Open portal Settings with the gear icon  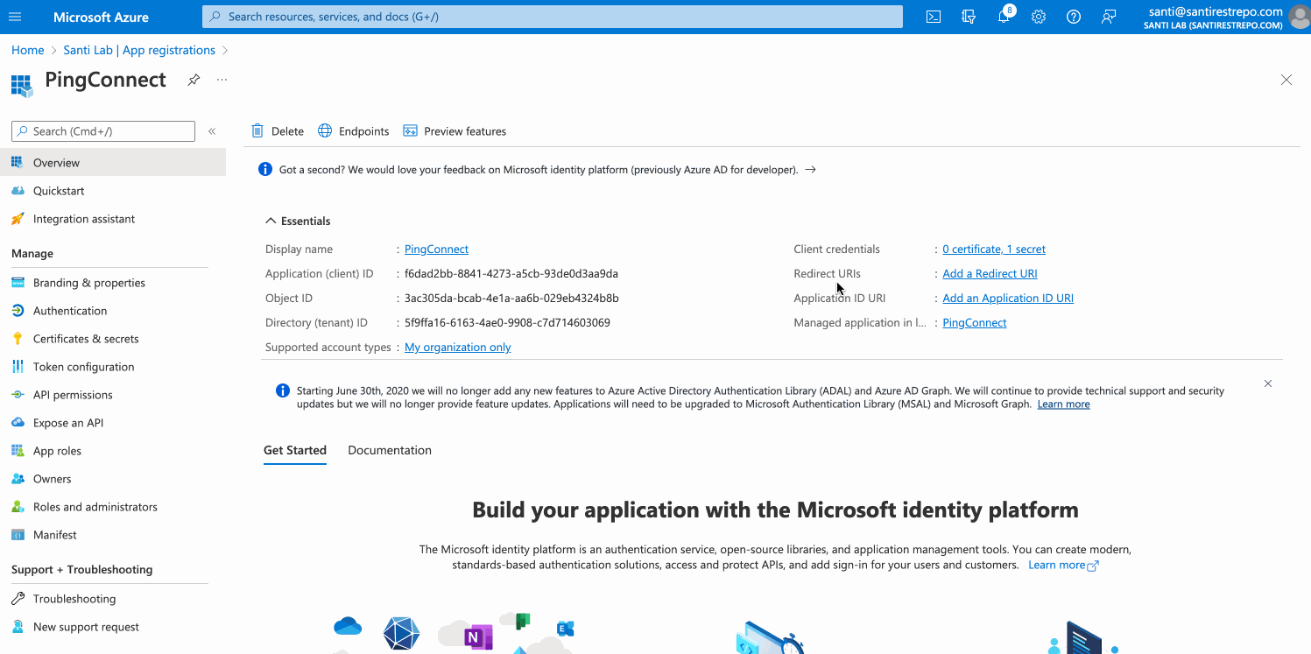coord(1039,16)
